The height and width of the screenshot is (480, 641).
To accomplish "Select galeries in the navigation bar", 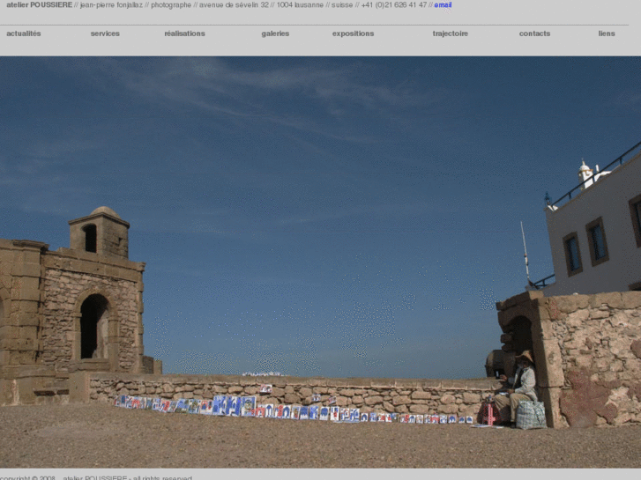I will pyautogui.click(x=275, y=33).
